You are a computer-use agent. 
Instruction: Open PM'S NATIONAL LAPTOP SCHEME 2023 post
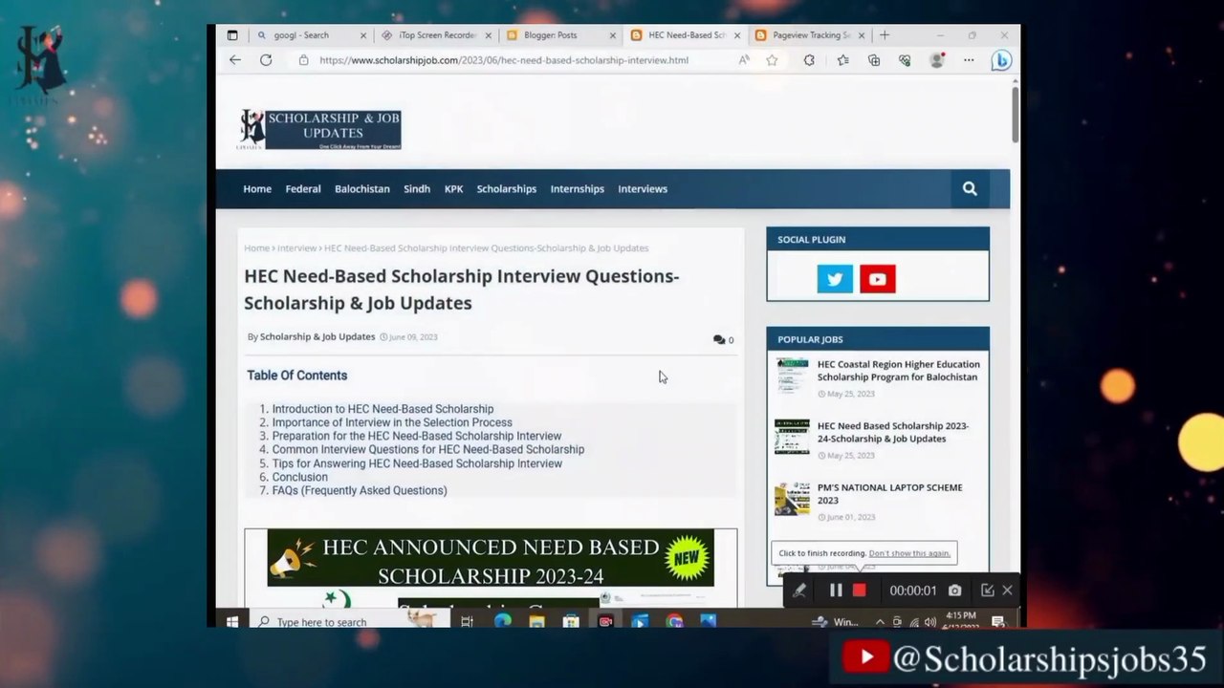(890, 493)
